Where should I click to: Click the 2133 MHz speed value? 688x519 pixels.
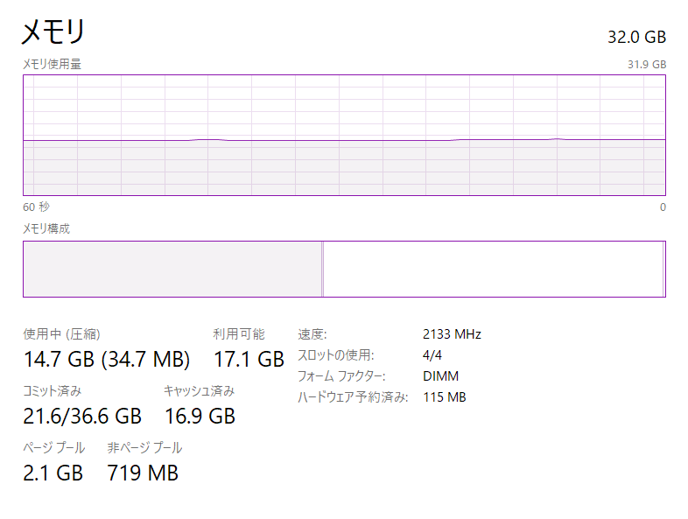click(x=452, y=334)
